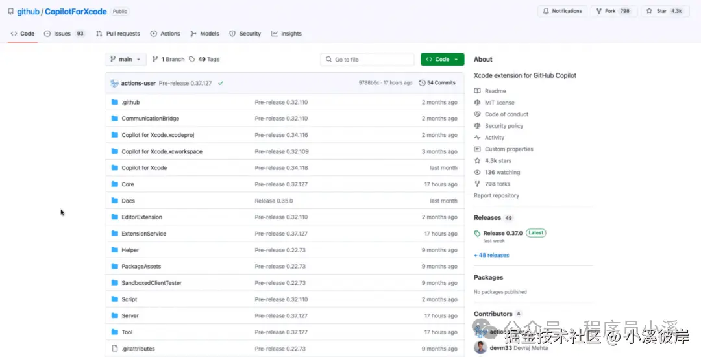Open the main branch dropdown
701x357 pixels.
[126, 60]
